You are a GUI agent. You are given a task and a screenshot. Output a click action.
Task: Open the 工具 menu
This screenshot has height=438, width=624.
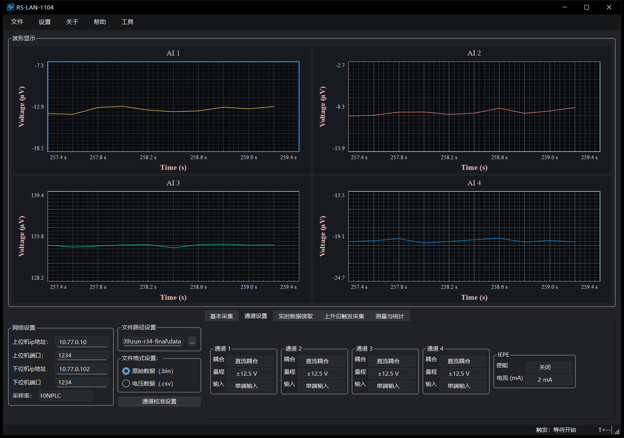click(127, 22)
